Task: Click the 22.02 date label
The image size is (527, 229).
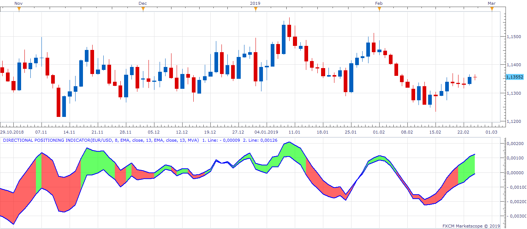Action: (x=463, y=132)
